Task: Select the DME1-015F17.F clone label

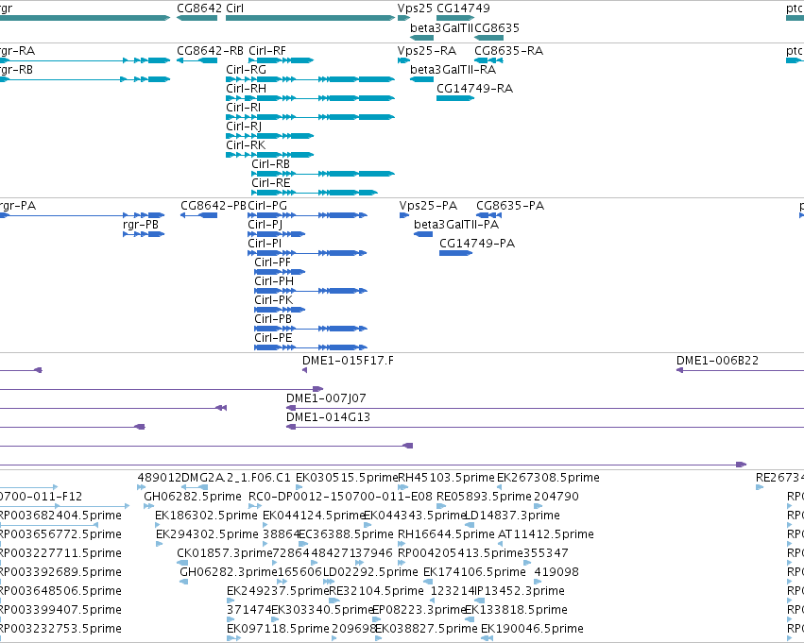Action: click(349, 362)
